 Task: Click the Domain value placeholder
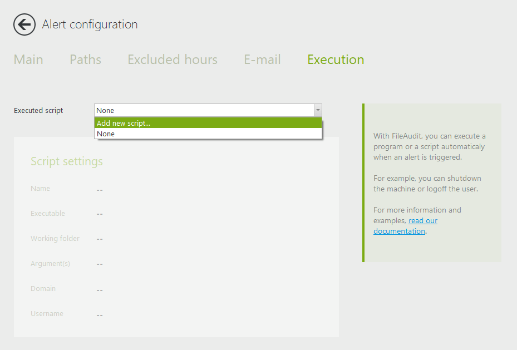[100, 290]
